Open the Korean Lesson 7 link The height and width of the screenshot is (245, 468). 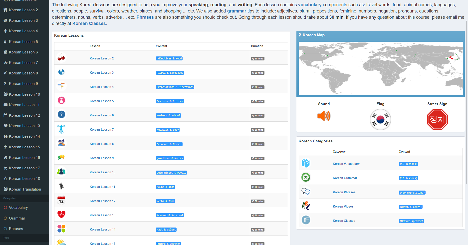point(102,129)
